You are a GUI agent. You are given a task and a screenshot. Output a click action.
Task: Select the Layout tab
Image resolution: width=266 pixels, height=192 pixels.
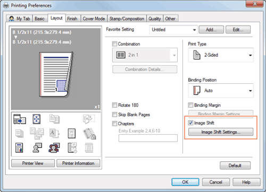56,18
